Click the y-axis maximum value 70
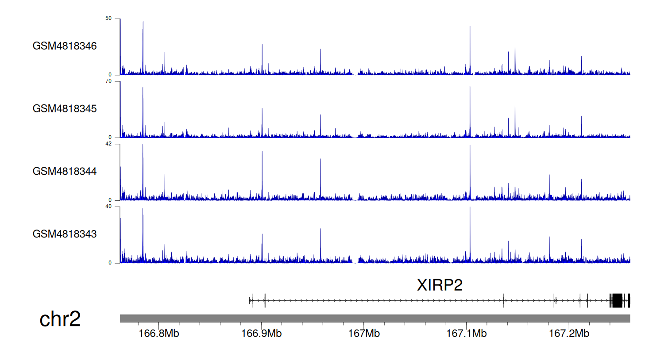Screen dimensions: 664x345 108,81
